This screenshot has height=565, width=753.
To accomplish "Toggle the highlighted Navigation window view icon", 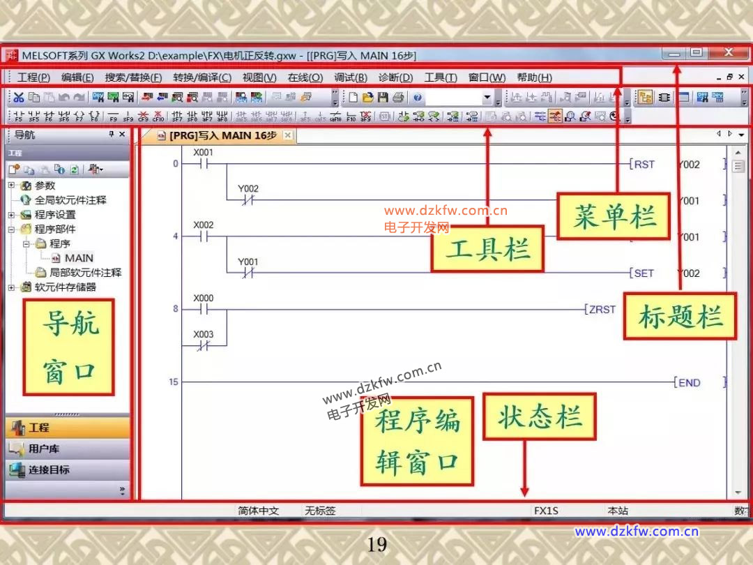I will tap(646, 98).
